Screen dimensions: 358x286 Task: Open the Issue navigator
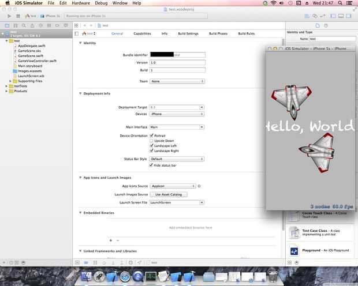32,25
